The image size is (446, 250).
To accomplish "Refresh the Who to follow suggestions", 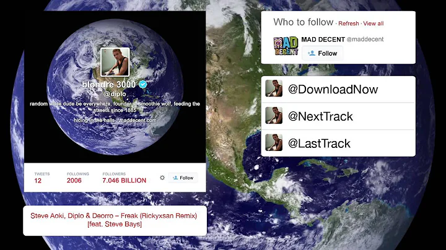I will point(348,24).
